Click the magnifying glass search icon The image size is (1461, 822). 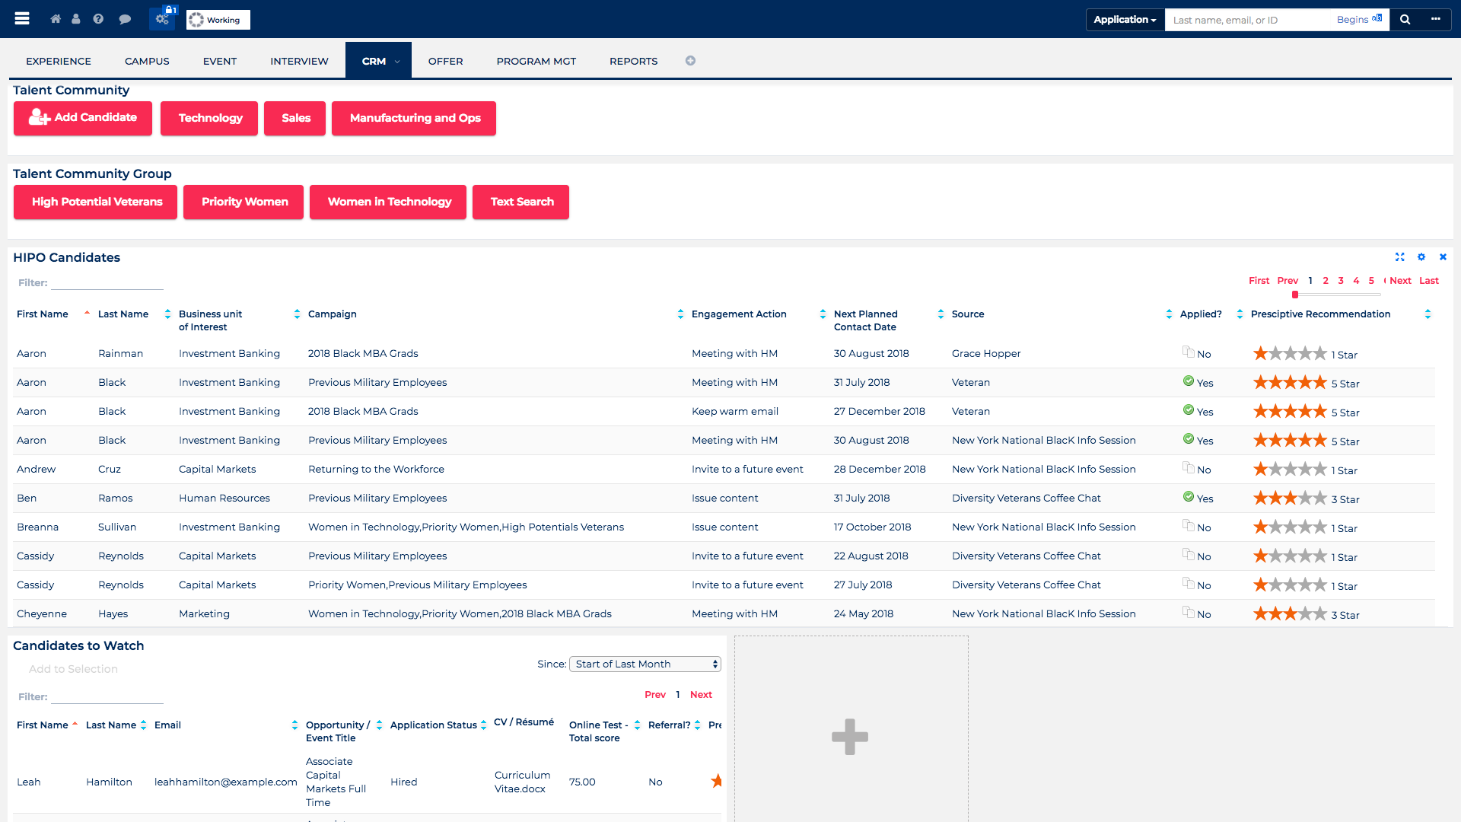[x=1405, y=19]
